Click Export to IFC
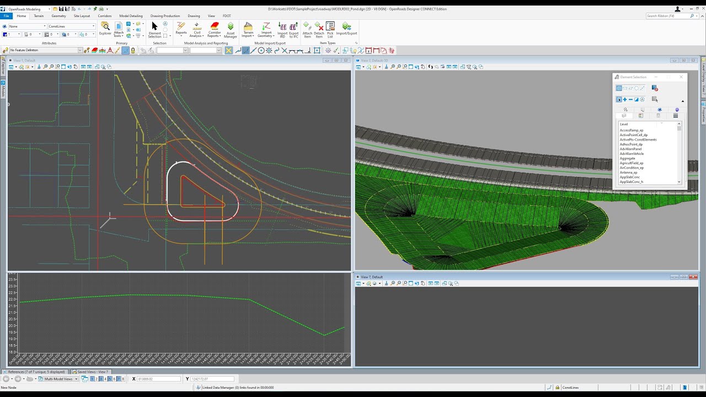The width and height of the screenshot is (706, 397). [293, 30]
